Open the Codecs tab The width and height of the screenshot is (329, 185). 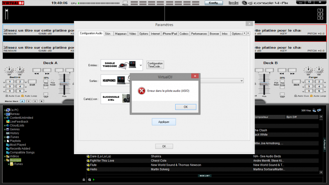pos(184,34)
